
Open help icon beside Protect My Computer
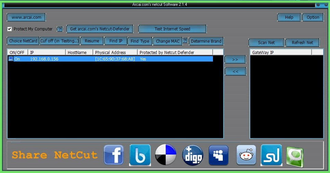tap(60, 29)
